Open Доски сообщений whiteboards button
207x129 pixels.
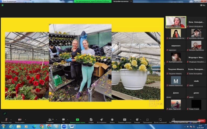click(160, 120)
